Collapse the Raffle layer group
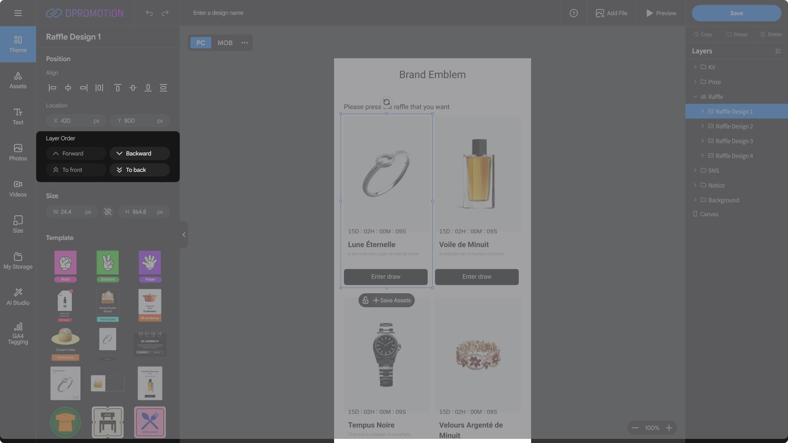Screen dimensions: 788x443 [695, 97]
